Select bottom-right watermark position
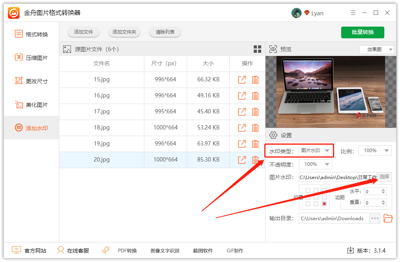The width and height of the screenshot is (400, 262). 324,204
